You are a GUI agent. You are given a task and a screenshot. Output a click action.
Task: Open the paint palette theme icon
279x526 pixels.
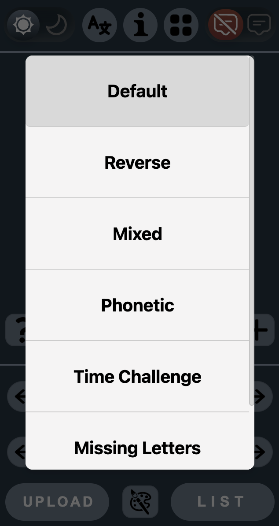(140, 501)
